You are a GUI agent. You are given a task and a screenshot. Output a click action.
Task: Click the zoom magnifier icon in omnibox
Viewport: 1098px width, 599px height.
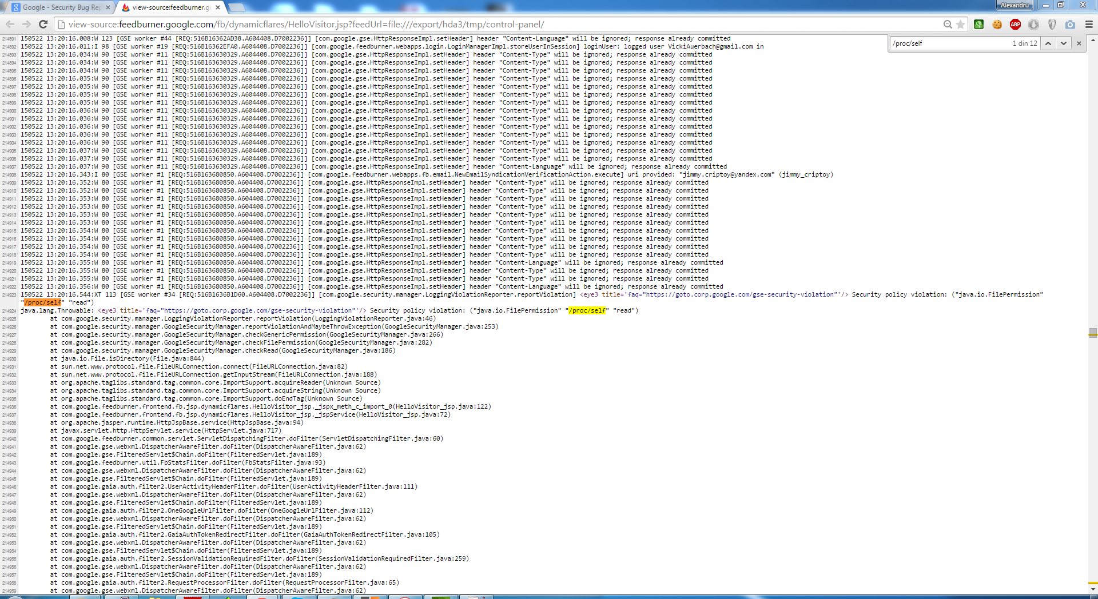point(948,25)
